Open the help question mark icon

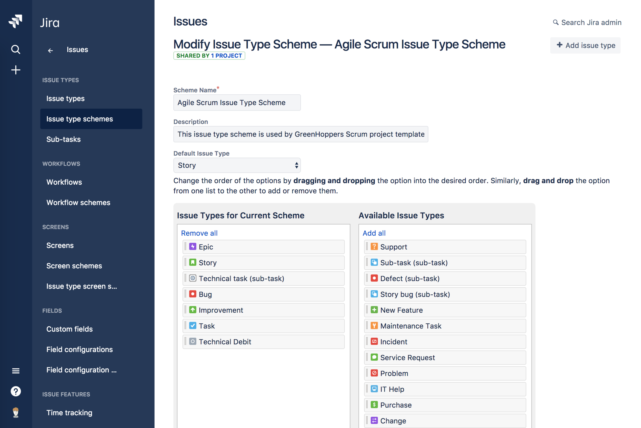pyautogui.click(x=16, y=391)
